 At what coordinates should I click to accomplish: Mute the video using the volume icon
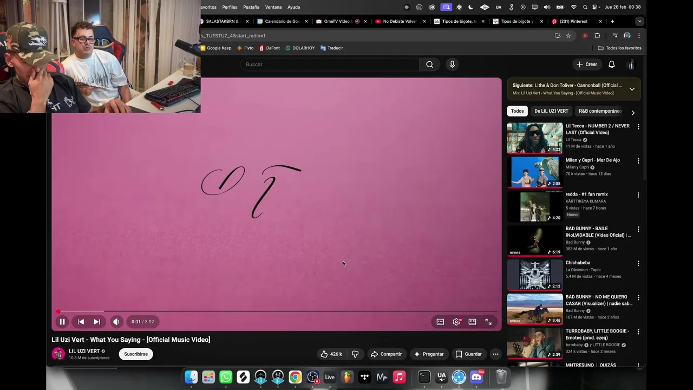[x=116, y=322]
